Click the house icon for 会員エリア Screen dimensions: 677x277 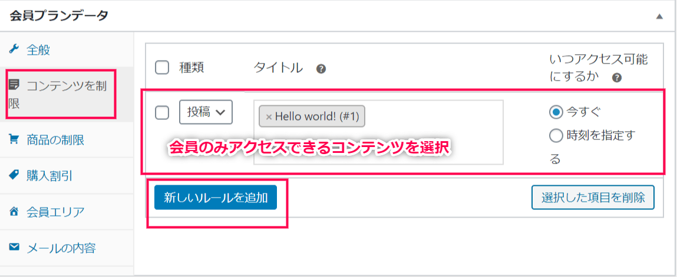pyautogui.click(x=14, y=211)
